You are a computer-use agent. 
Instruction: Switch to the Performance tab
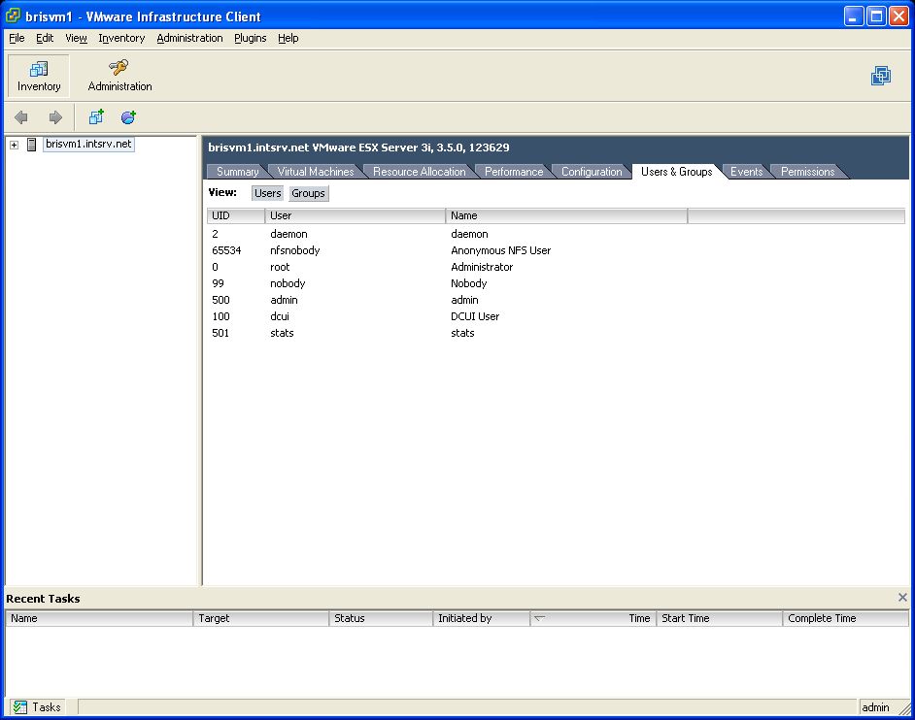[x=514, y=172]
